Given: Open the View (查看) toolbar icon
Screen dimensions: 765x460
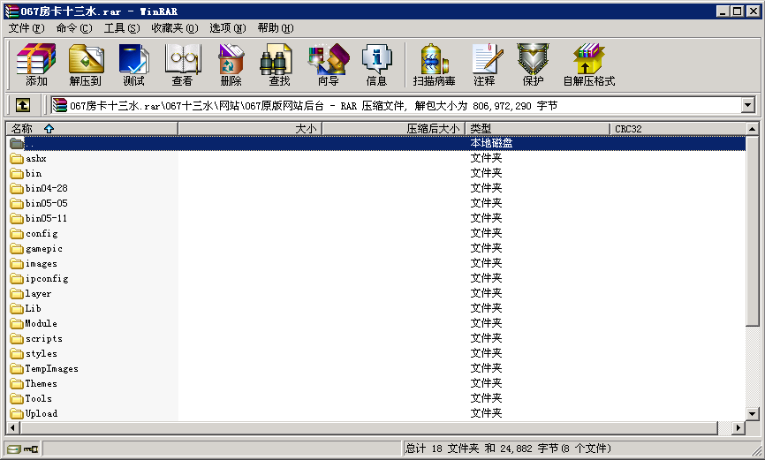Looking at the screenshot, I should [182, 64].
